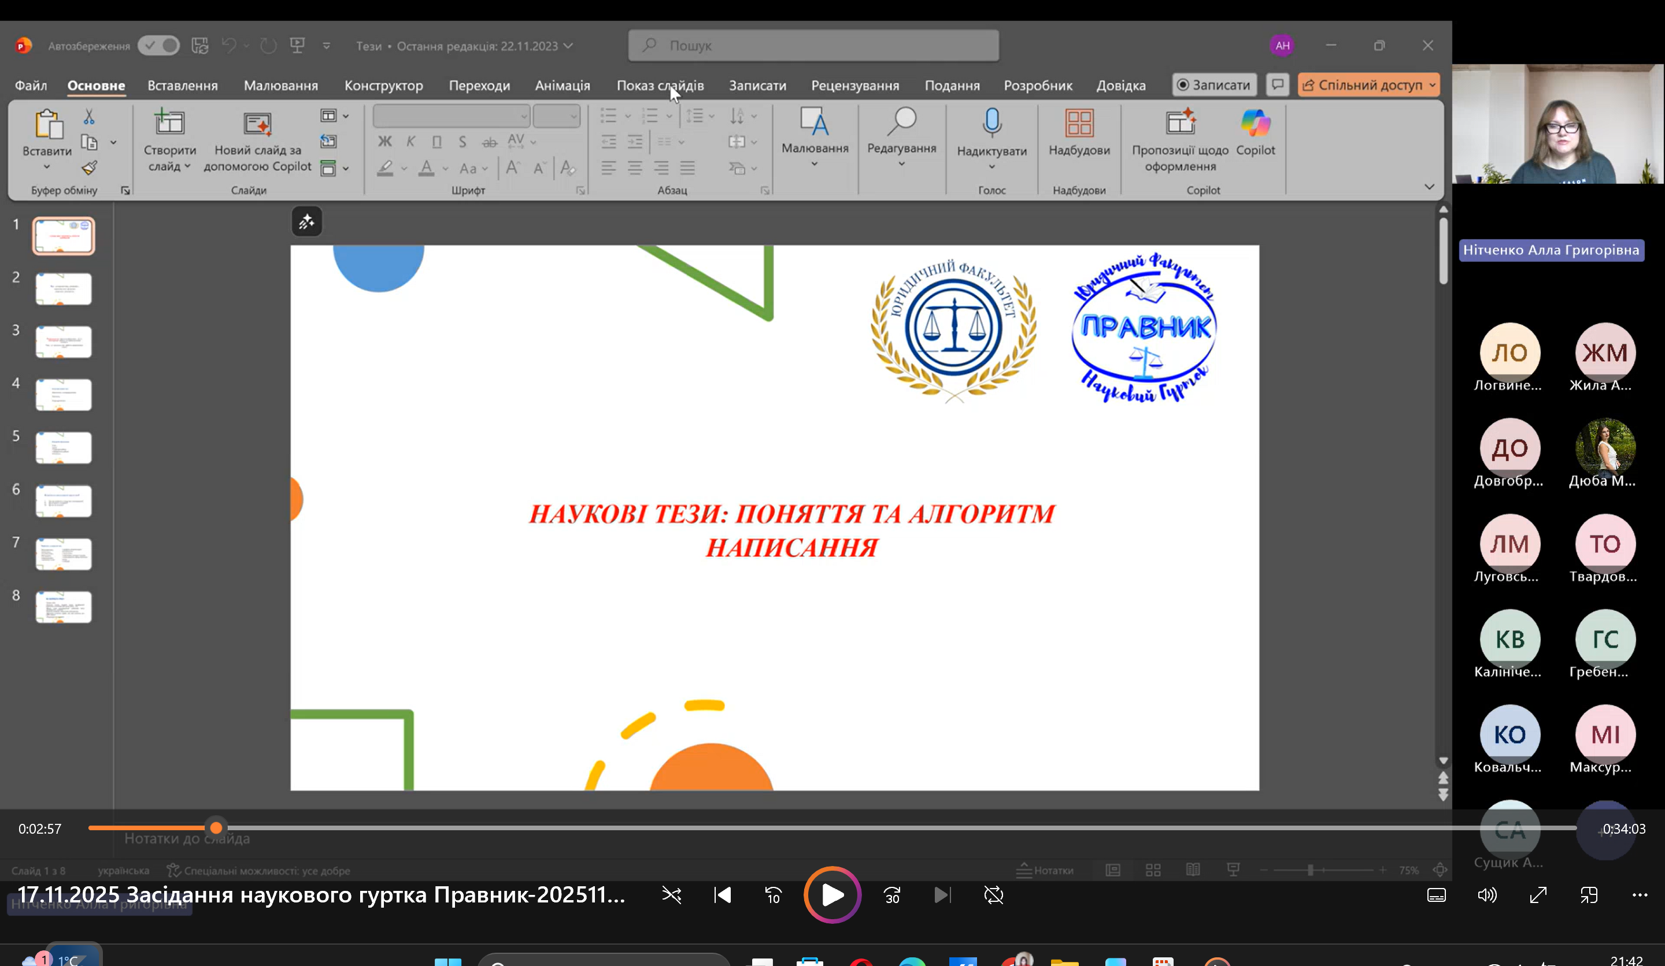Screen dimensions: 1665x966
Task: Click the Cut scissors icon
Action: [x=89, y=117]
